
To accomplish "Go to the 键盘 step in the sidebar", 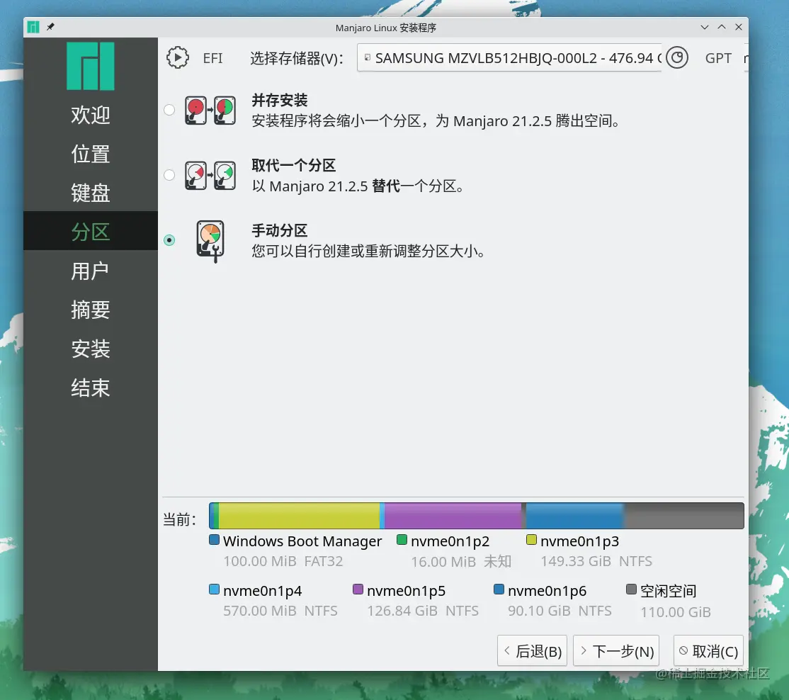I will 91,193.
